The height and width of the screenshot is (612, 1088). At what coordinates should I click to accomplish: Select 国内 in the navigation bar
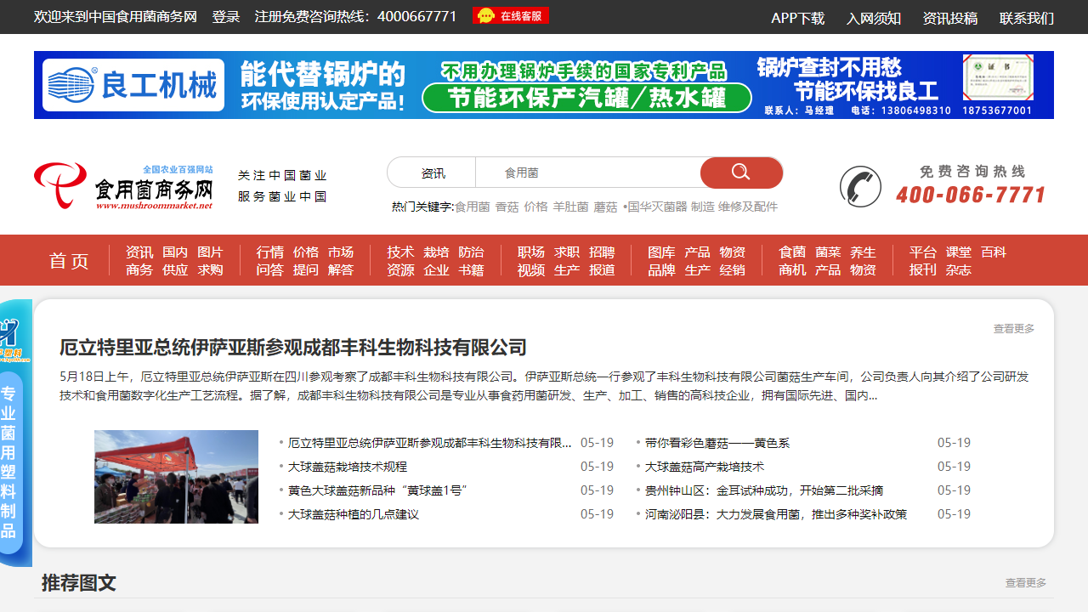[x=175, y=252]
